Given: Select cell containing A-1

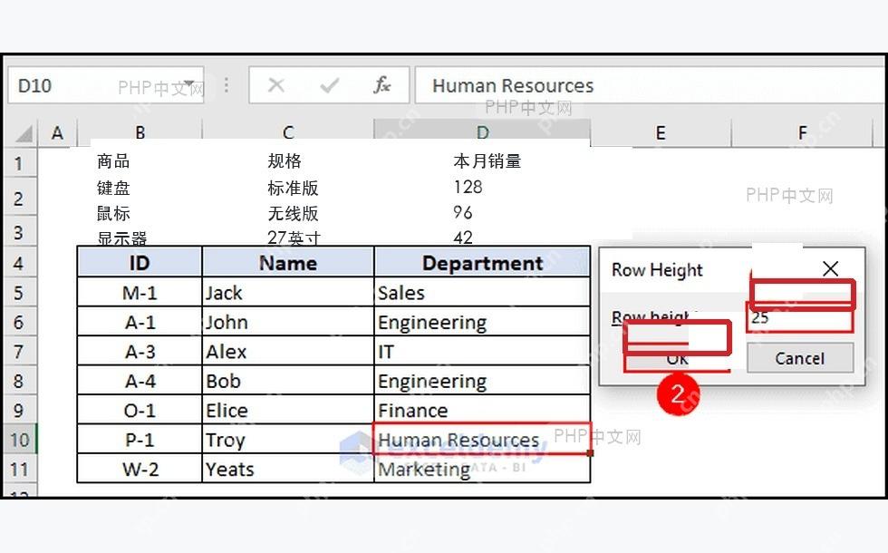Looking at the screenshot, I should pyautogui.click(x=140, y=322).
